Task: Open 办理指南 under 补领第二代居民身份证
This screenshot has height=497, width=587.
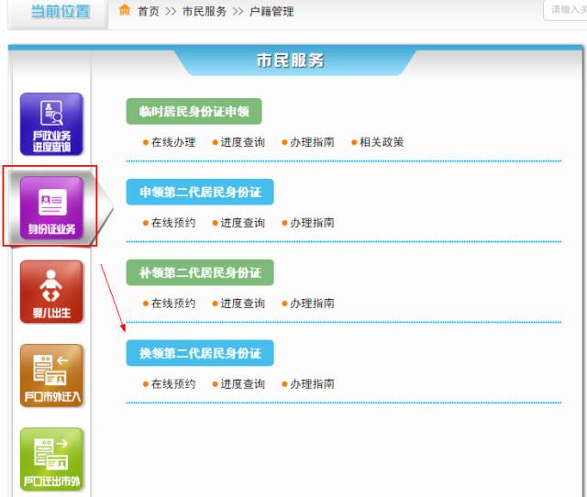Action: (x=312, y=304)
